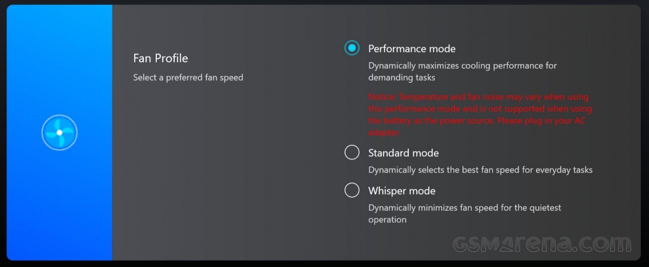
Task: Click the word "operation" under Whisper mode
Action: [x=387, y=220]
